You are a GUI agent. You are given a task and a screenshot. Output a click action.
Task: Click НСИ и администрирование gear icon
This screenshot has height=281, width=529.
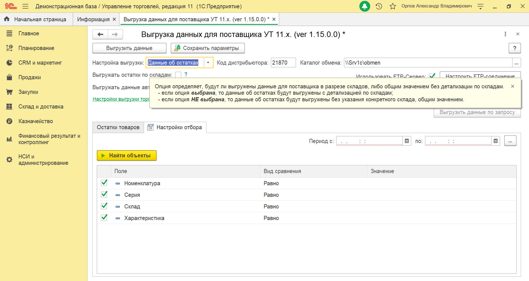coord(9,160)
